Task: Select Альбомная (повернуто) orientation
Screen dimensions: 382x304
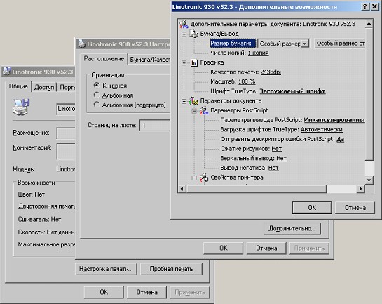Action: pyautogui.click(x=97, y=105)
